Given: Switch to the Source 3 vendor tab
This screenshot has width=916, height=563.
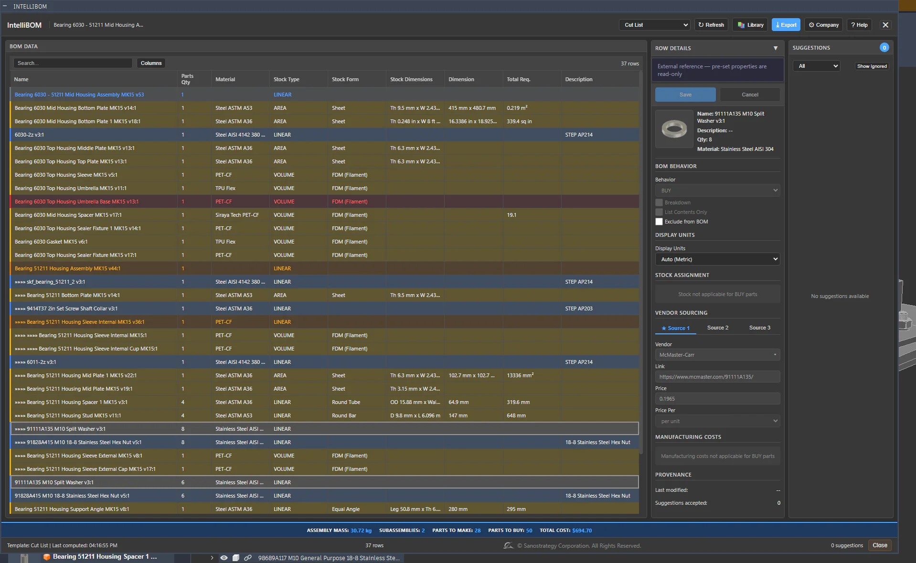Looking at the screenshot, I should point(759,328).
